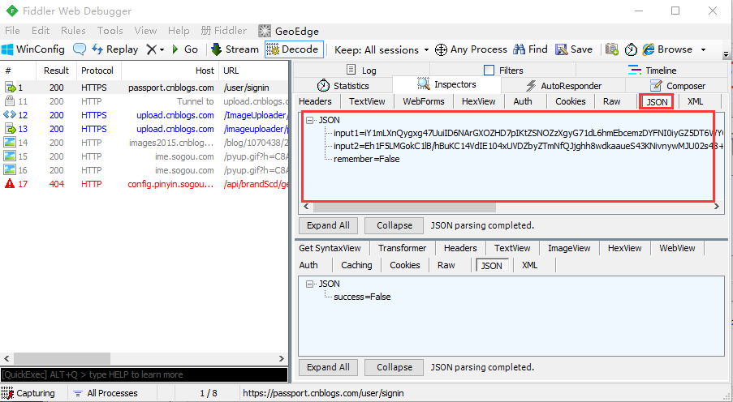Click the Result column header
The width and height of the screenshot is (733, 402).
56,71
